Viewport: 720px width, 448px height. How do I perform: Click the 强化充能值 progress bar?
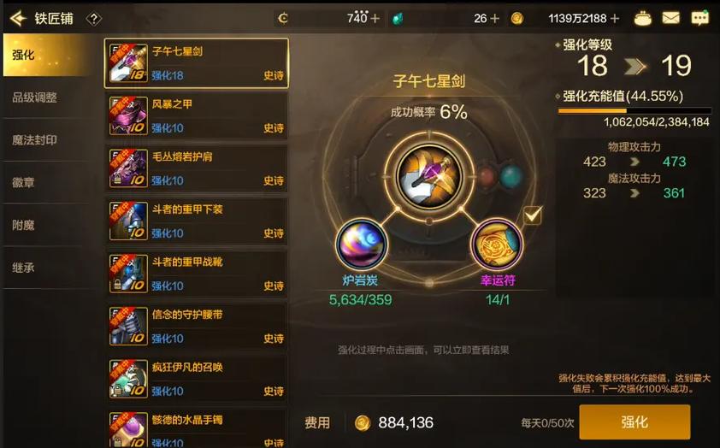pyautogui.click(x=634, y=110)
